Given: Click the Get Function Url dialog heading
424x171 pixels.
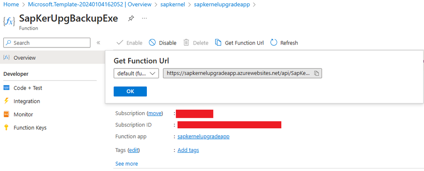Looking at the screenshot, I should [x=141, y=61].
